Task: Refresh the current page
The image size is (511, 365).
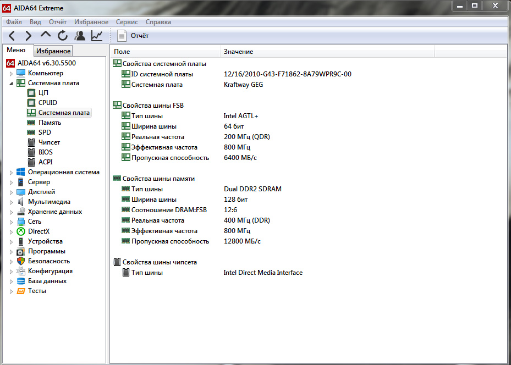Action: [63, 36]
